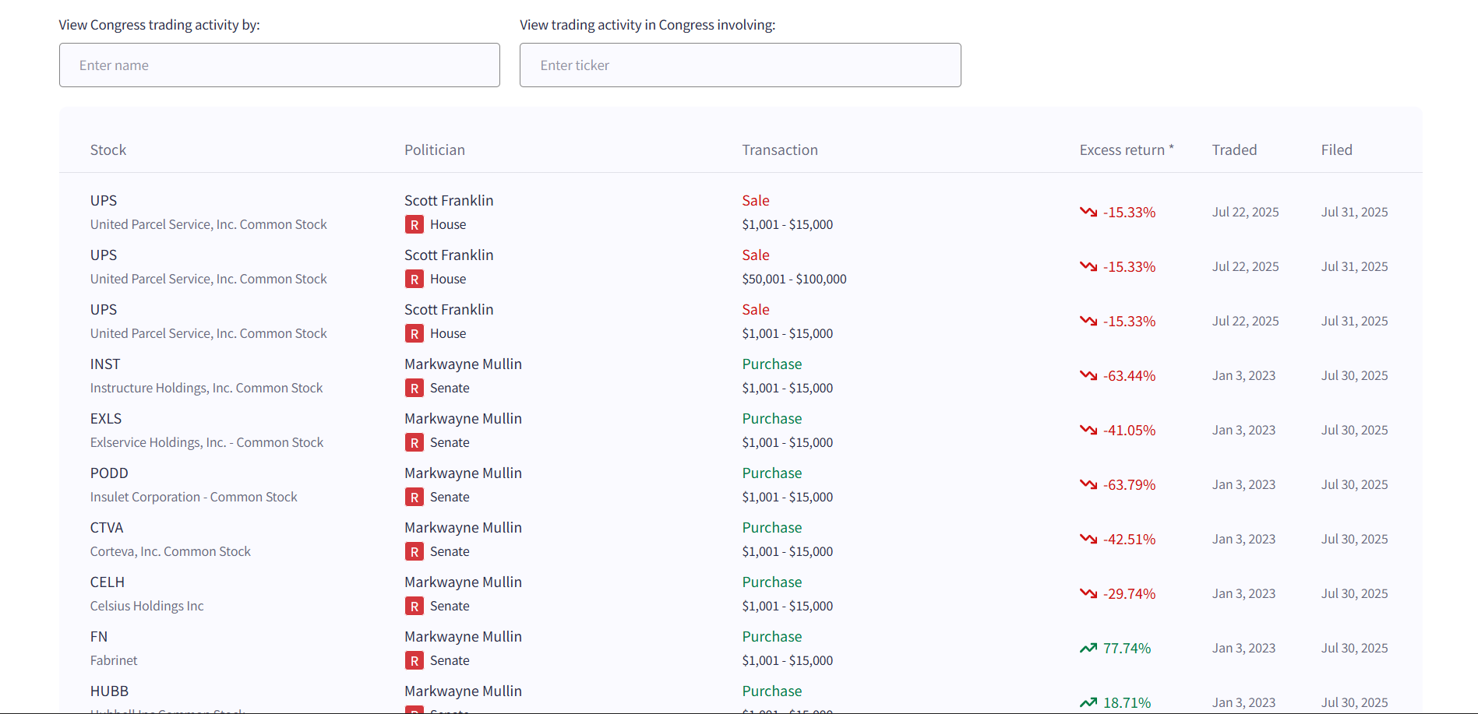Click the downward trend arrow next to -63.79%
This screenshot has width=1478, height=714.
(x=1088, y=484)
